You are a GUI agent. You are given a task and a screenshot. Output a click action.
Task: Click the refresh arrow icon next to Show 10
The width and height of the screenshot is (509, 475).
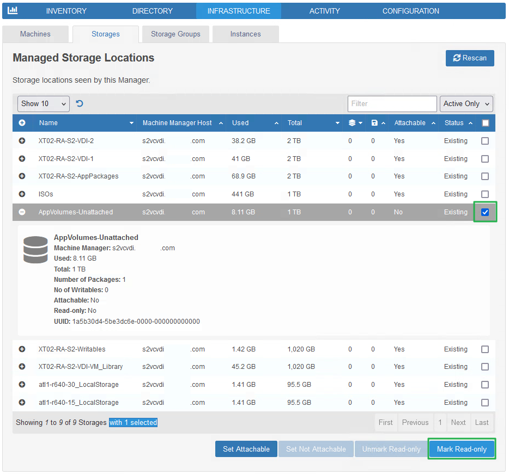[x=80, y=103]
